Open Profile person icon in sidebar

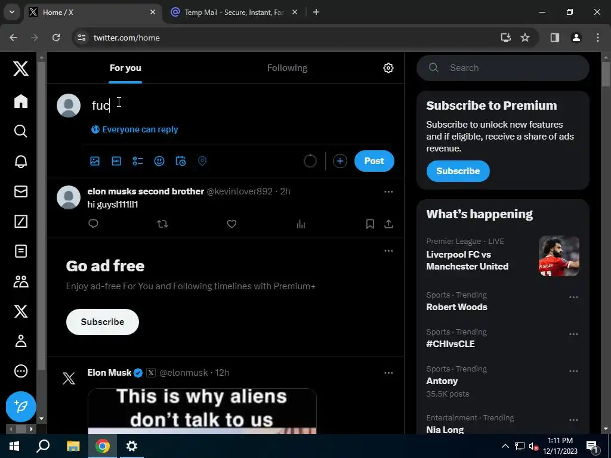21,341
